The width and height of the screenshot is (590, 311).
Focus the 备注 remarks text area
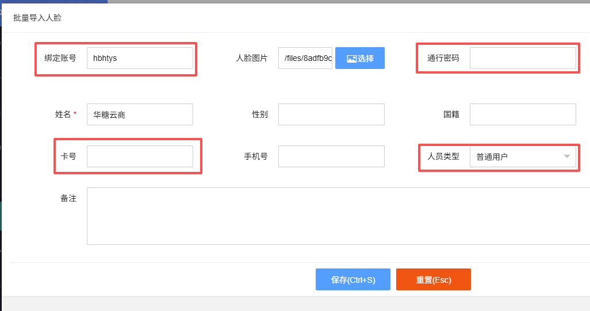point(338,216)
